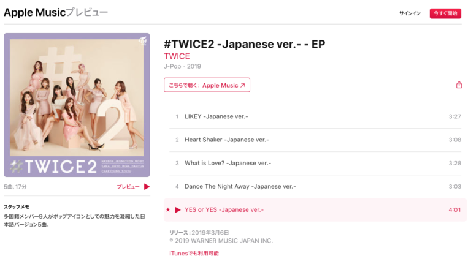Click track number one in the list
The height and width of the screenshot is (264, 471).
point(177,116)
